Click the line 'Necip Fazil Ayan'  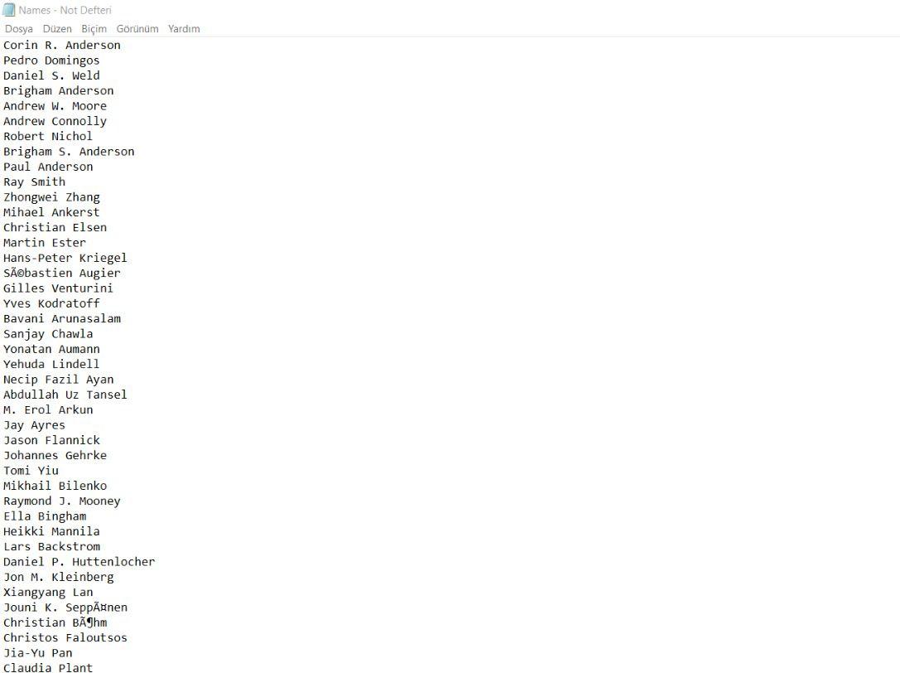59,380
